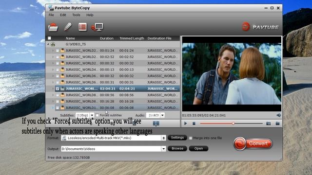
Task: Uncheck the 02:04:21 main movie title
Action: (x=58, y=88)
